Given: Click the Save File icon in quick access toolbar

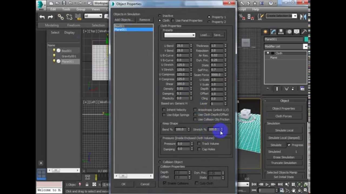Looking at the screenshot, I should point(64,3).
